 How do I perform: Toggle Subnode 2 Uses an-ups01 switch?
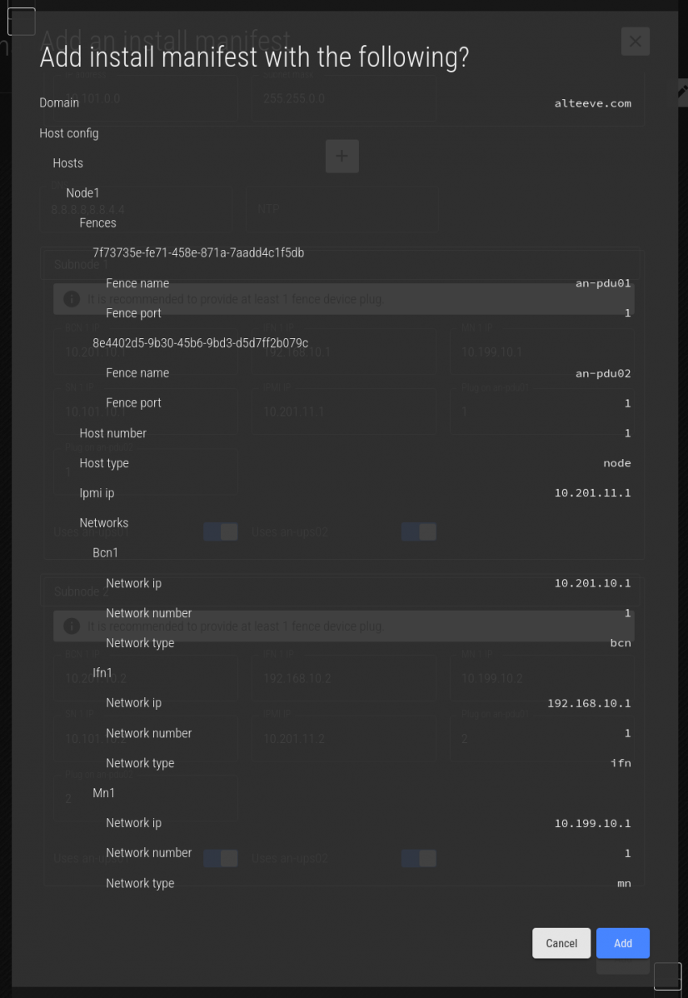click(x=221, y=857)
